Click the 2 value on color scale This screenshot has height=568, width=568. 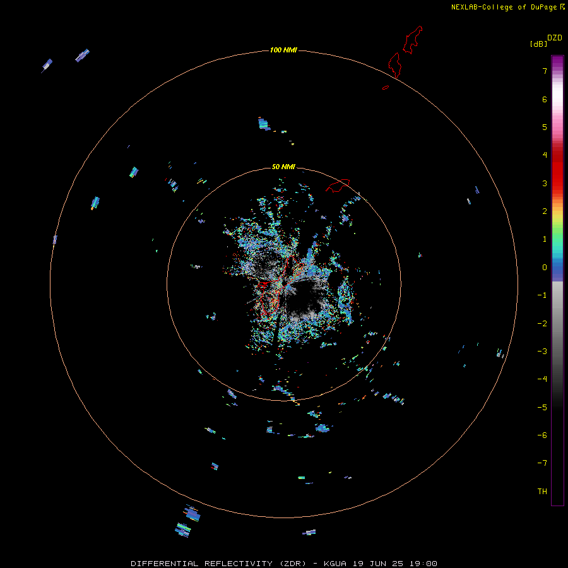(545, 211)
